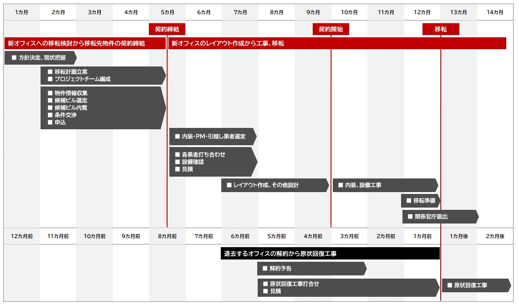Open the 関係官庁届出 task bar
Viewport: 519px width, 305px height.
(440, 217)
